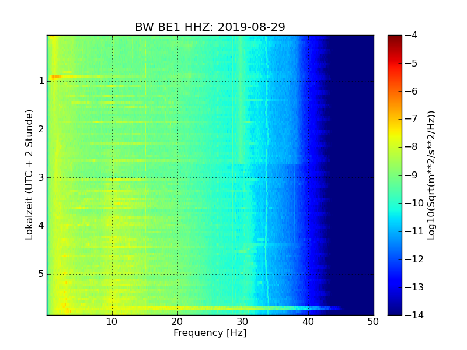
Task: Click the colorbar tick label −7
Action: click(412, 119)
